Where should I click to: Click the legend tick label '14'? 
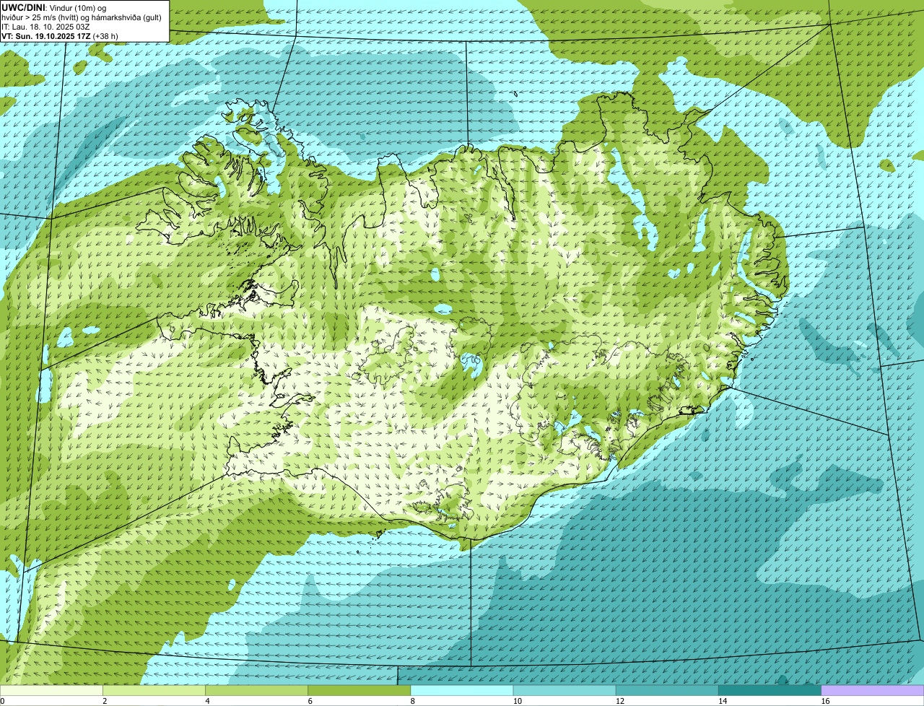click(x=722, y=701)
